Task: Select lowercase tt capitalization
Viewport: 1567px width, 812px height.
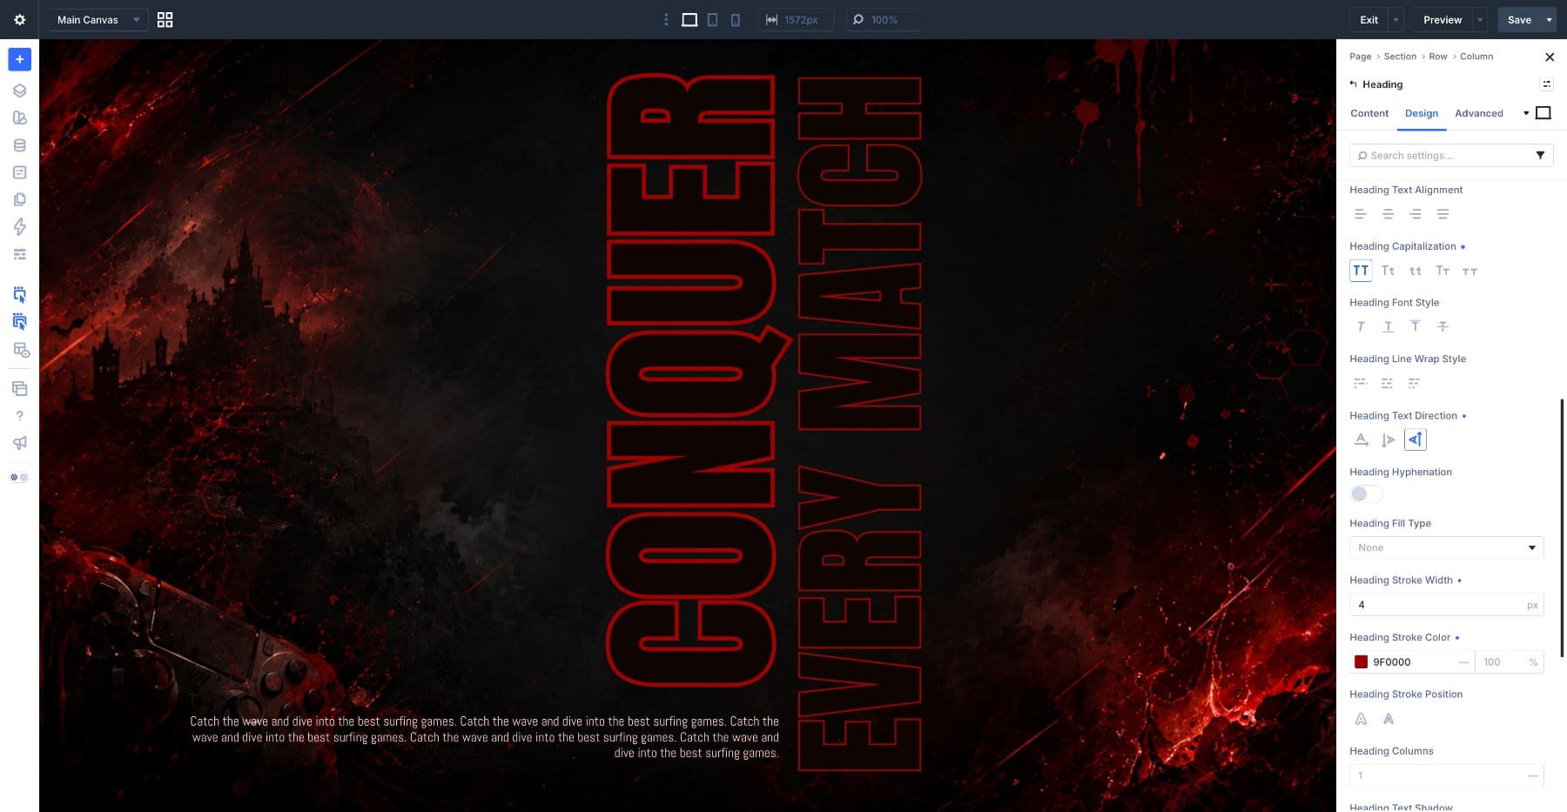Action: [1416, 271]
